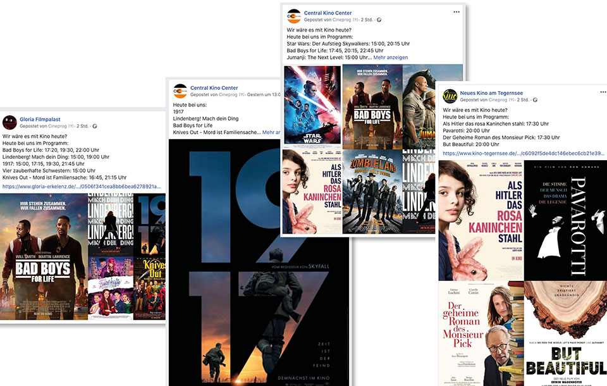Open the large 1917 movie poster
Viewport: 607px width, 386px height.
(259, 263)
